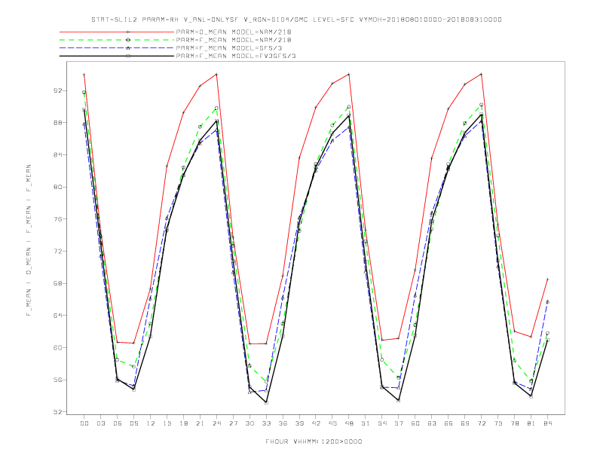Click y-axis tick label 64

(58, 316)
